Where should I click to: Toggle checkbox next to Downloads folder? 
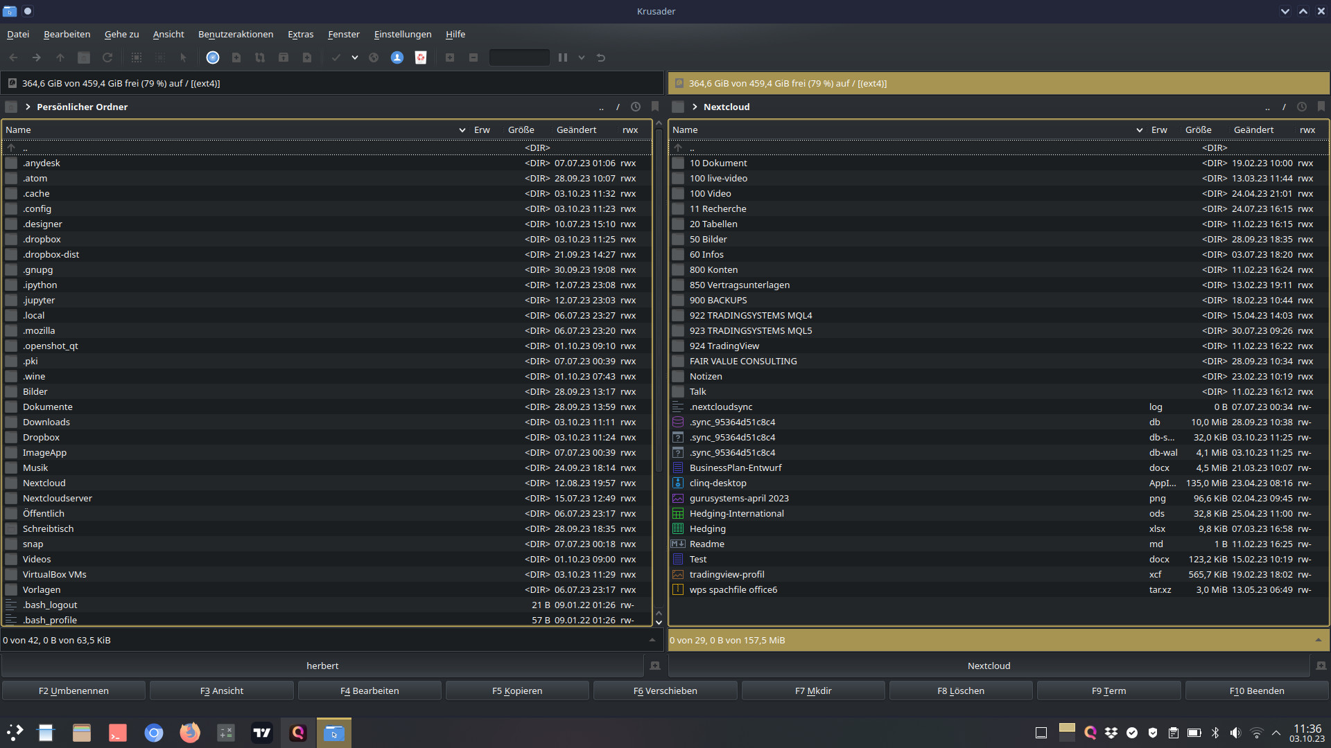11,422
